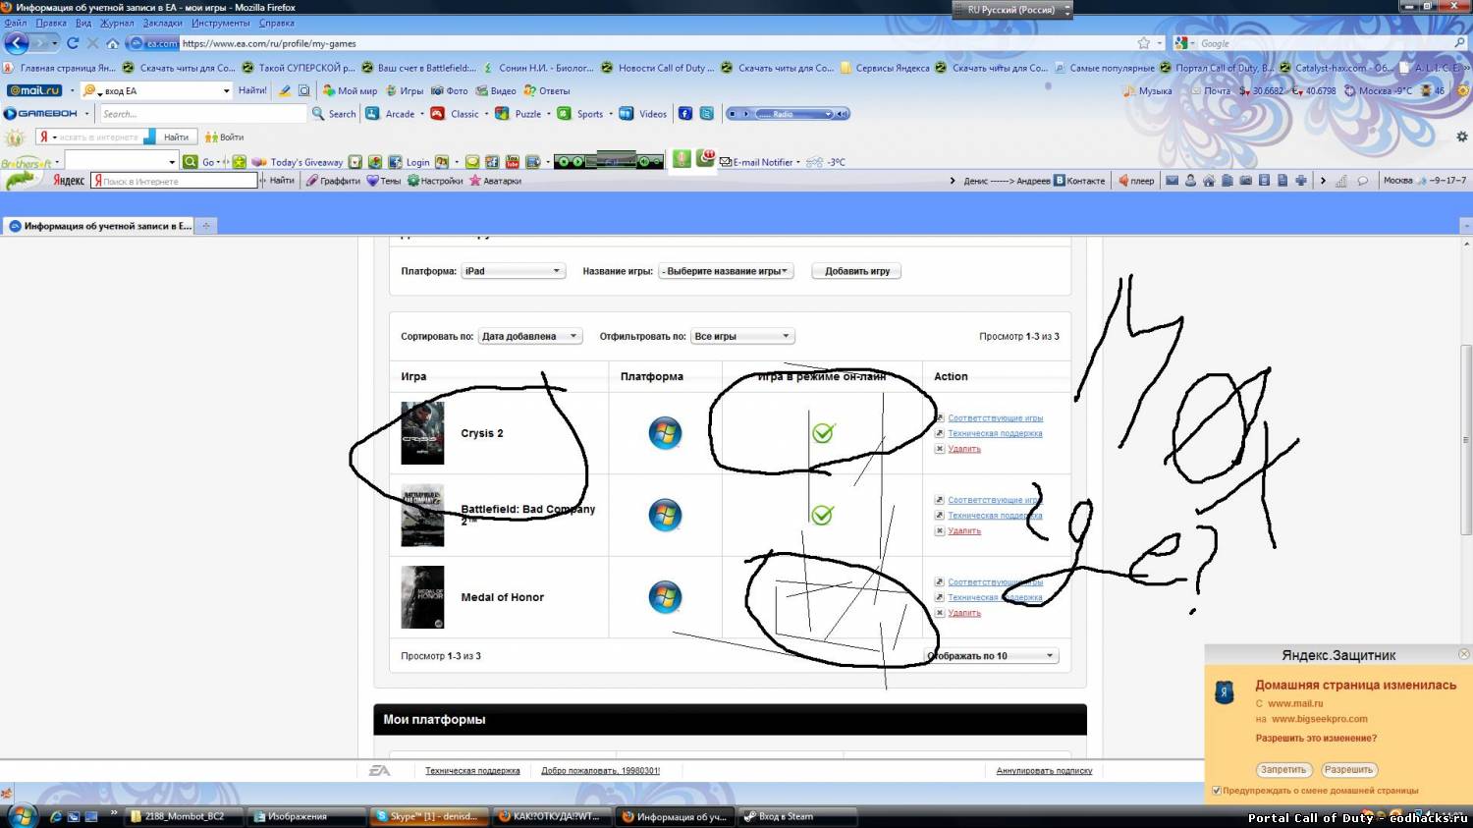Click the Разрешить button in Yandex notification
This screenshot has height=828, width=1473.
(x=1348, y=770)
